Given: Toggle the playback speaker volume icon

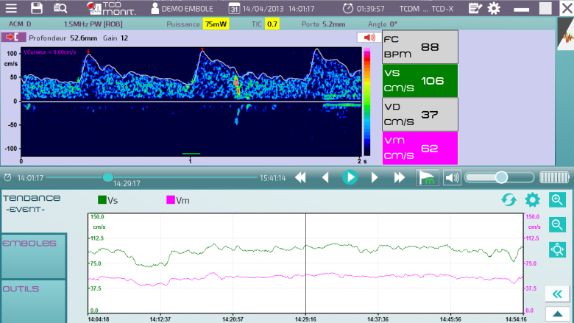Looking at the screenshot, I should coord(451,177).
